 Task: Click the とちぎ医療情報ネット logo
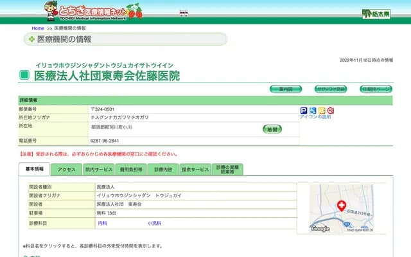point(93,11)
